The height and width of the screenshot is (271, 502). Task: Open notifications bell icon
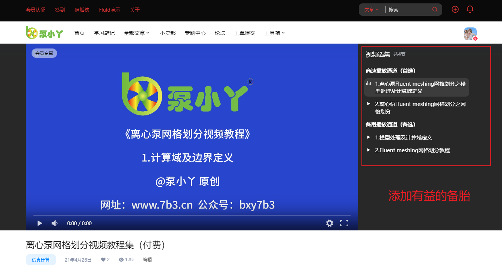point(470,9)
